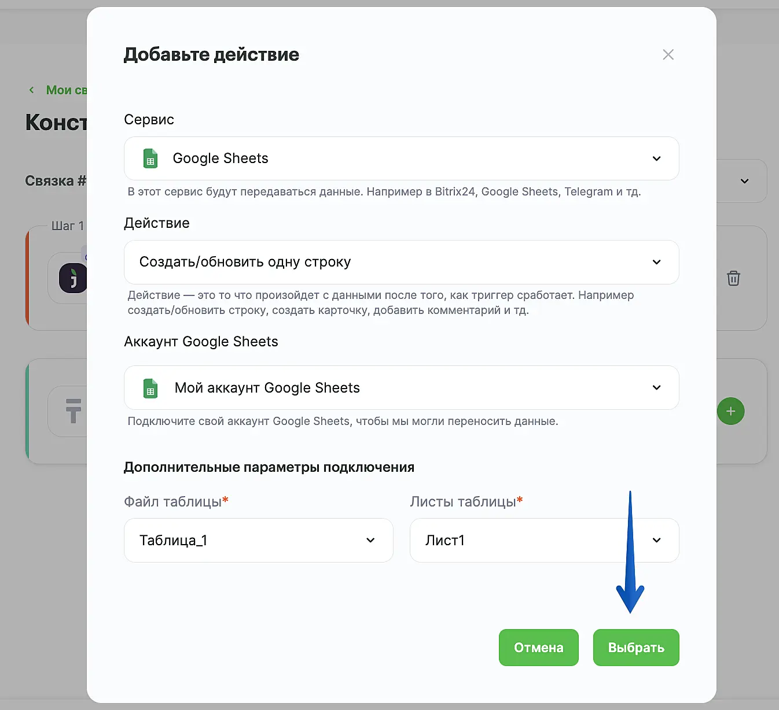The height and width of the screenshot is (710, 779).
Task: Click the Google Sheets icon in account field
Action: 150,388
